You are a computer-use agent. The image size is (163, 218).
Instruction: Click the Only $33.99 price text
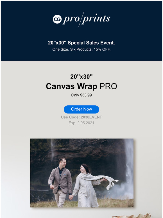81,95
